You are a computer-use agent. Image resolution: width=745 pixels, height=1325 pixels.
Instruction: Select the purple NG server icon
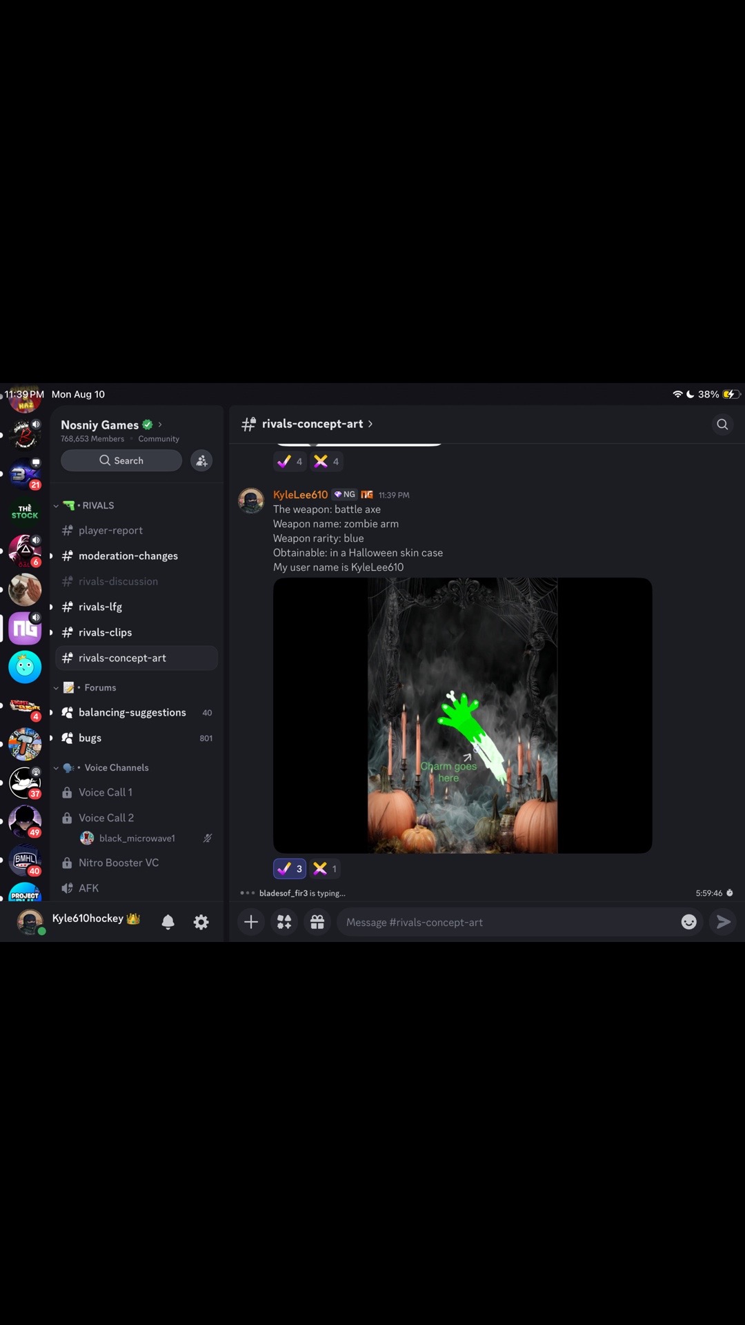click(x=25, y=628)
